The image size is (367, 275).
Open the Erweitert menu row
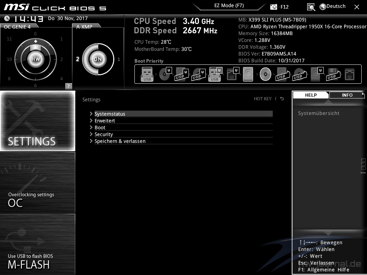[183, 120]
